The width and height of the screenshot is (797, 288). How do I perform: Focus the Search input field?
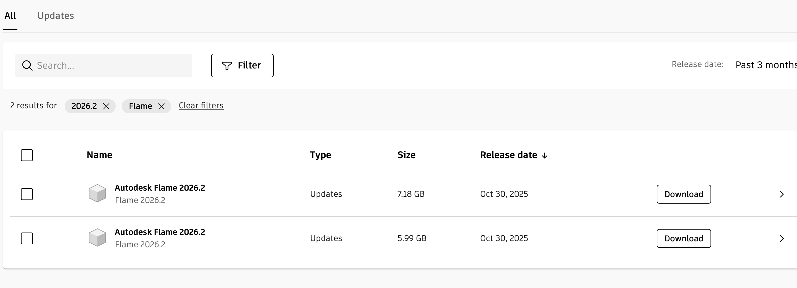[x=111, y=66]
